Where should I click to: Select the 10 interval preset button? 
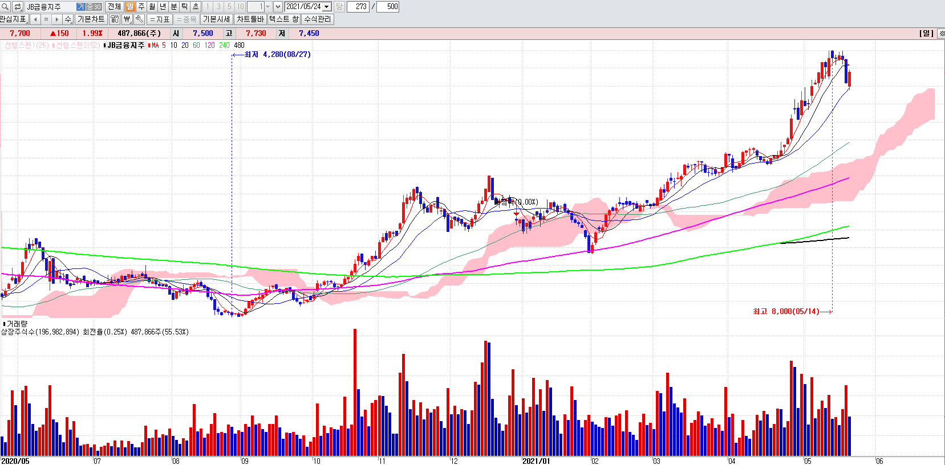(240, 7)
